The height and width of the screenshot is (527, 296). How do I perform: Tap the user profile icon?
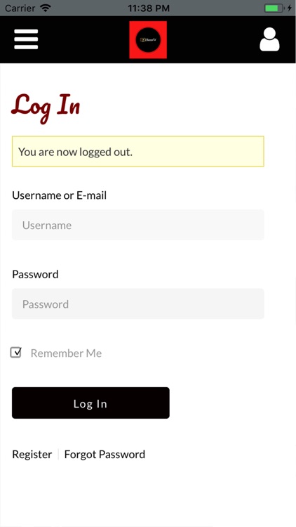(x=269, y=39)
